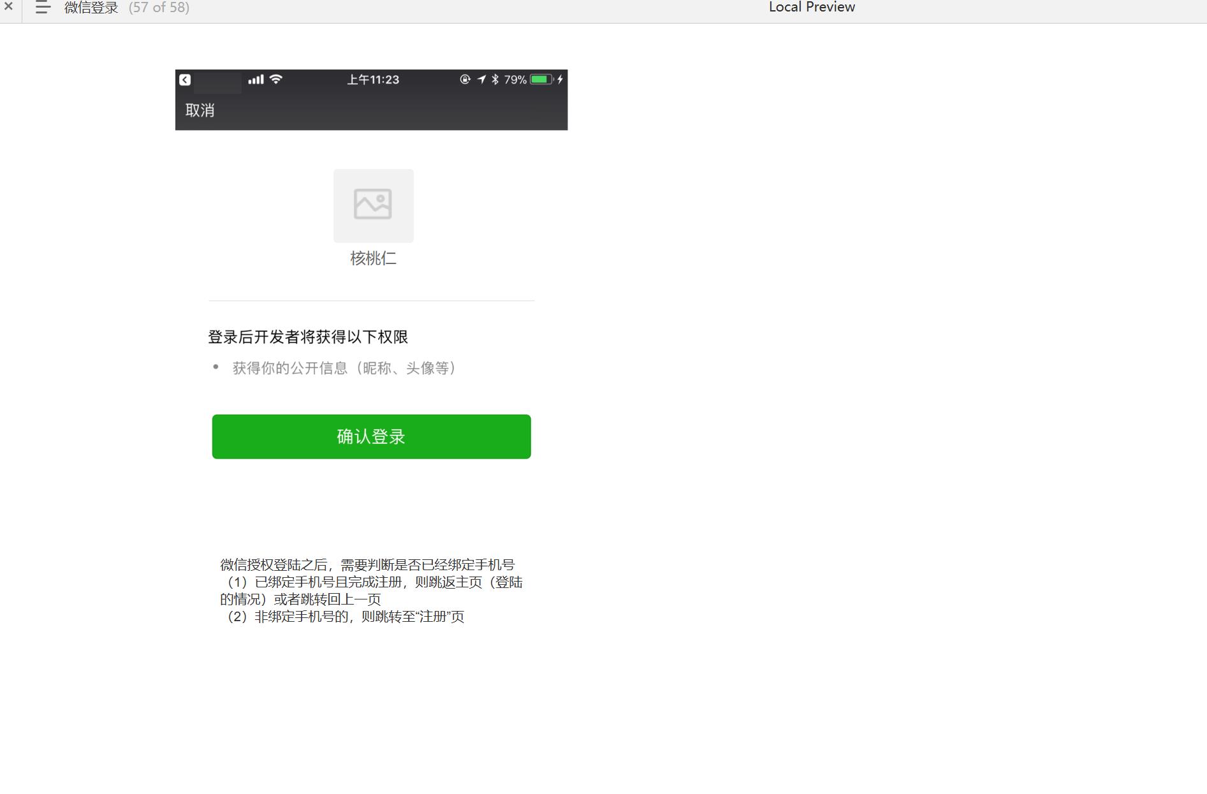Viewport: 1207px width, 794px height.
Task: Click the Local Preview title
Action: [812, 7]
